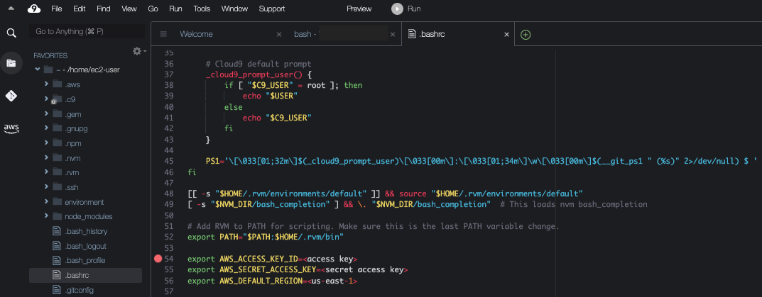Open the file tree settings gear

138,51
